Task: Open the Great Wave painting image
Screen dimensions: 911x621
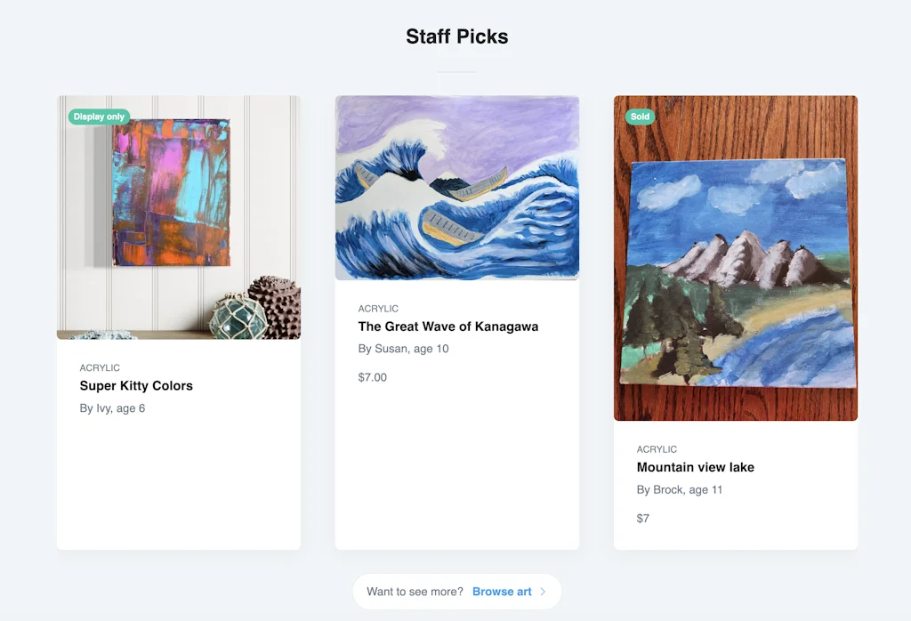Action: tap(457, 188)
